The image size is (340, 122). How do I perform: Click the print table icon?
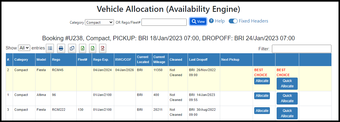tap(61, 48)
